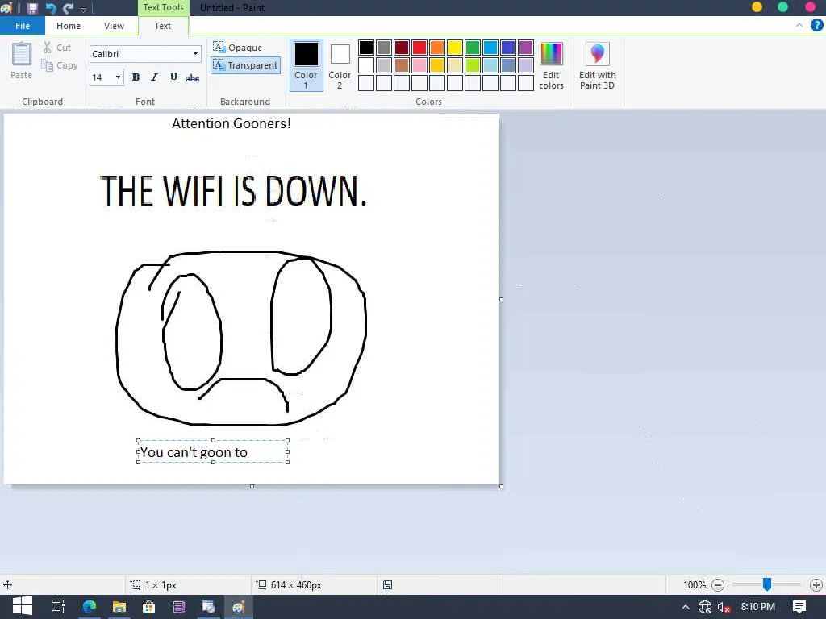Click the Cut scissors icon

pos(48,48)
